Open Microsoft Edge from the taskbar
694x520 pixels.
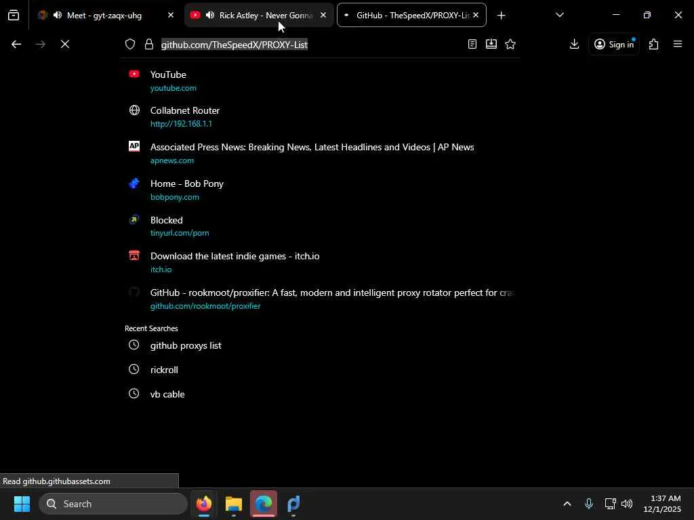pos(264,504)
